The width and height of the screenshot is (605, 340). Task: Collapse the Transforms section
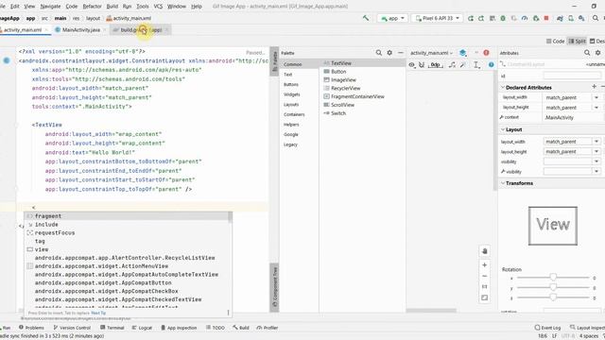(503, 183)
